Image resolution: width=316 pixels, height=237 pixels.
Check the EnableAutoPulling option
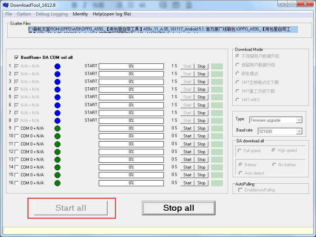[240, 190]
